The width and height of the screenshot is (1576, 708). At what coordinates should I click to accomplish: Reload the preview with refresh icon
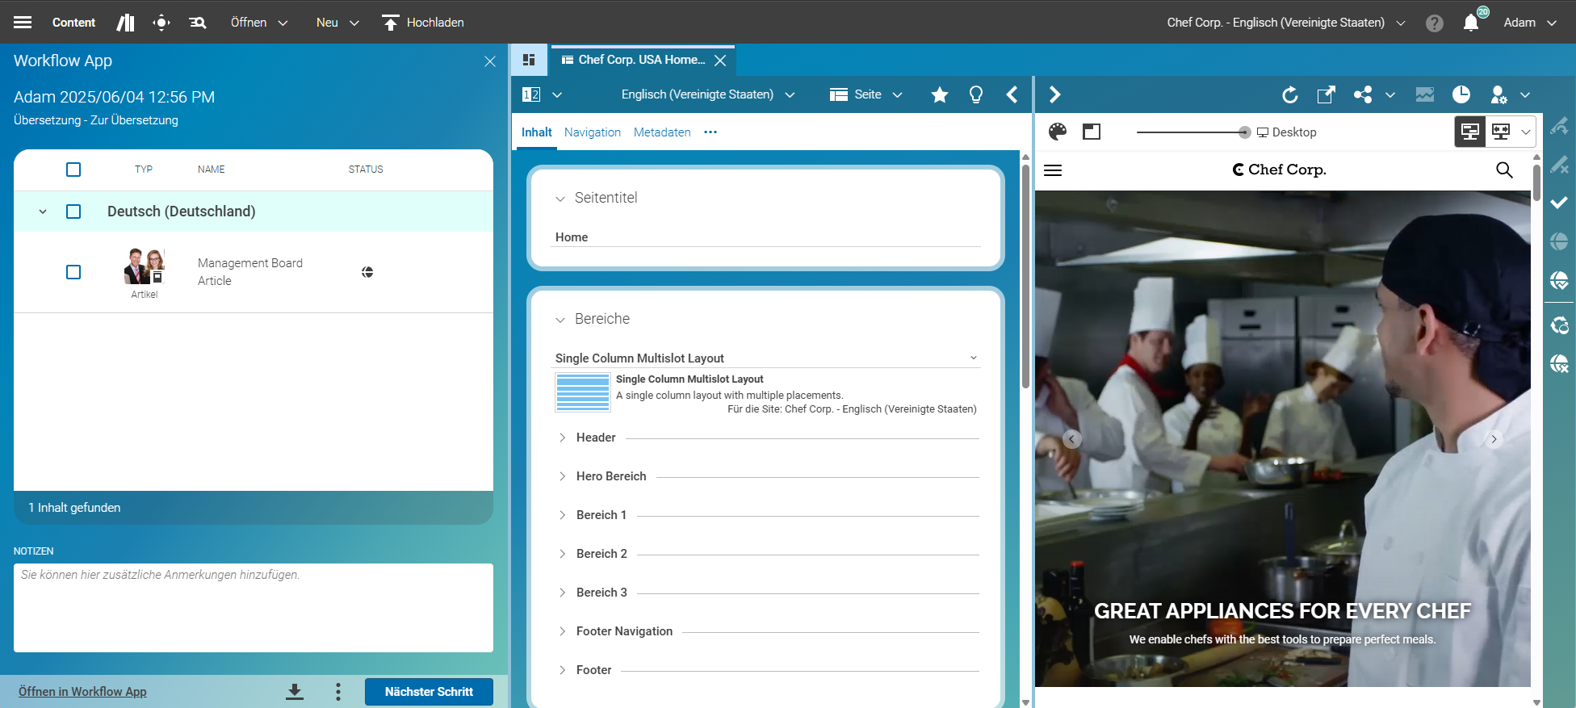tap(1289, 95)
